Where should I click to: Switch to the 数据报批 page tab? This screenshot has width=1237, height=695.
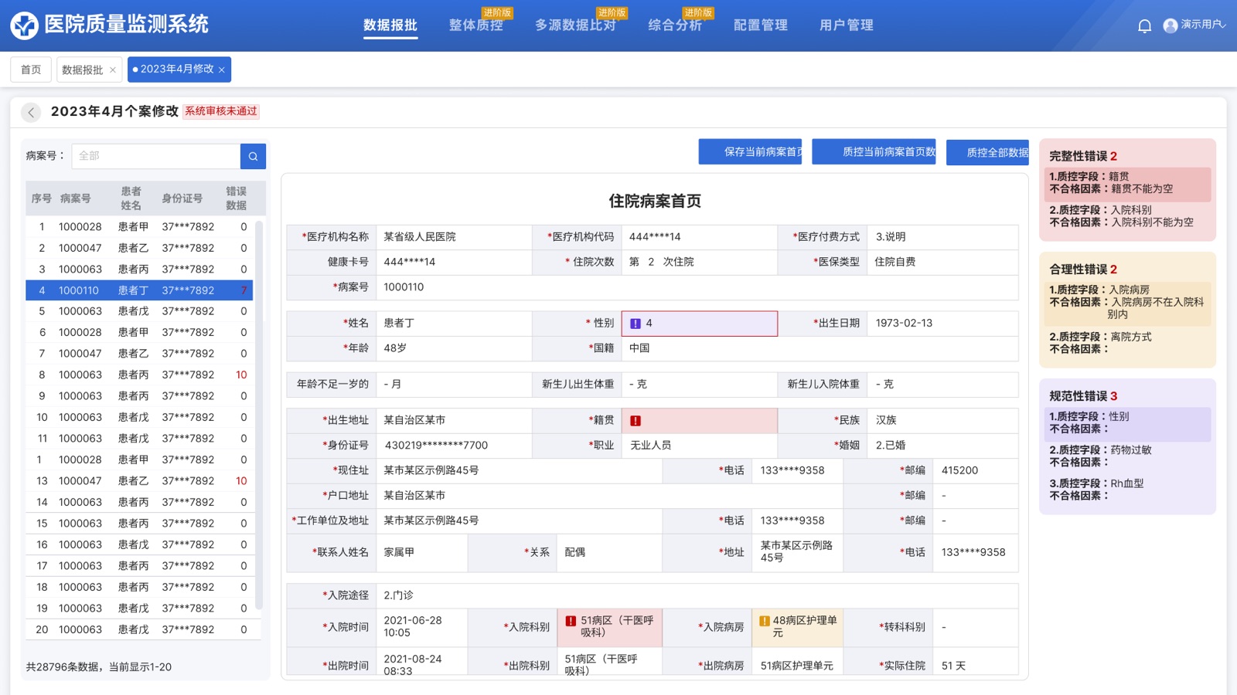point(82,69)
